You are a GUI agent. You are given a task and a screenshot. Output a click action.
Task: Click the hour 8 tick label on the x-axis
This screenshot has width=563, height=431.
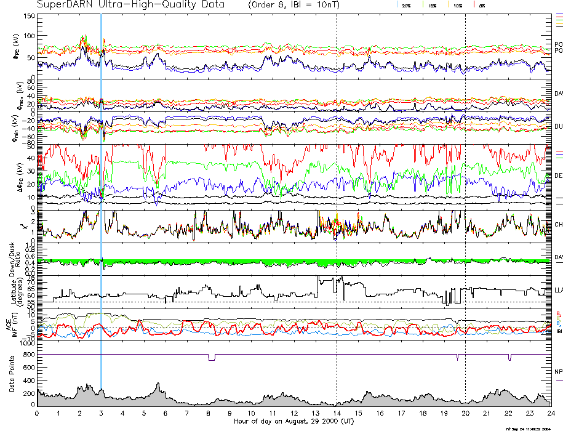[208, 413]
